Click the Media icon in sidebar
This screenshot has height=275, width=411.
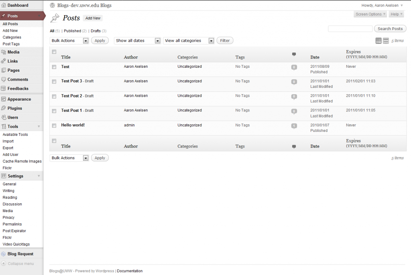coord(4,52)
